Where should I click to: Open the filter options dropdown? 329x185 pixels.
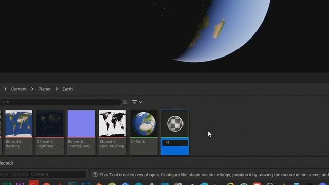[x=137, y=102]
